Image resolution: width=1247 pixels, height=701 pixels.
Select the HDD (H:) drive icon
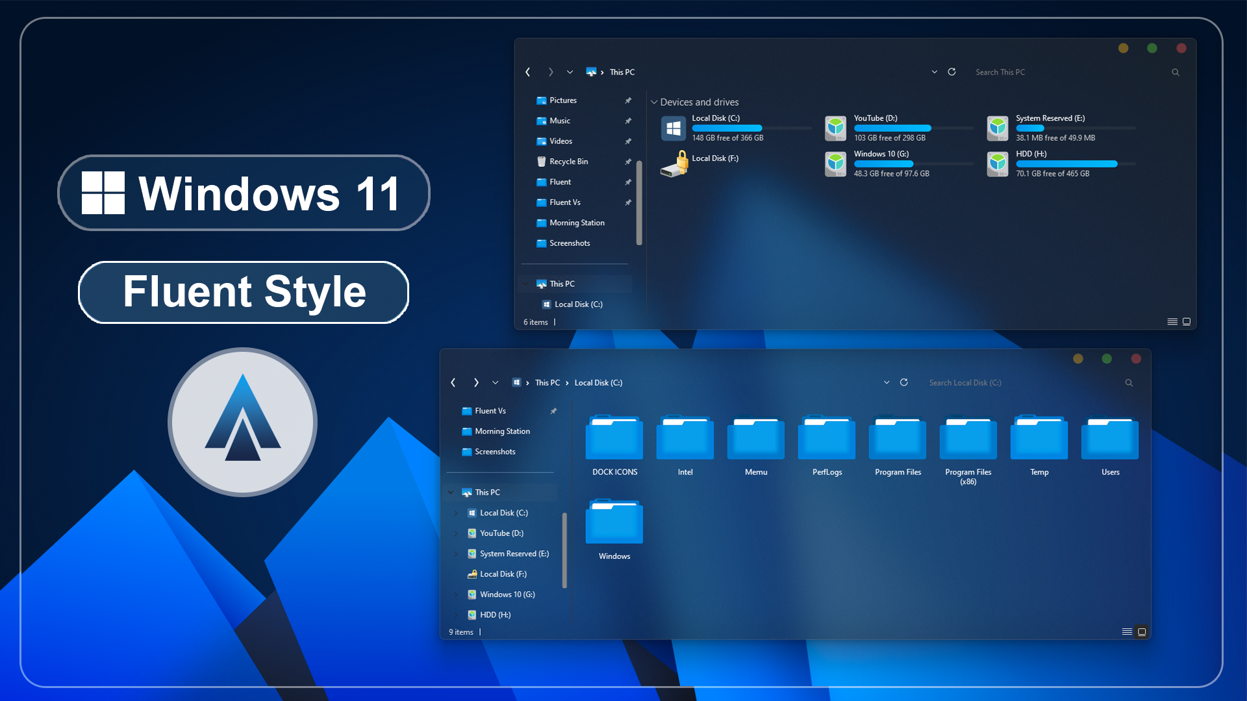(x=998, y=164)
